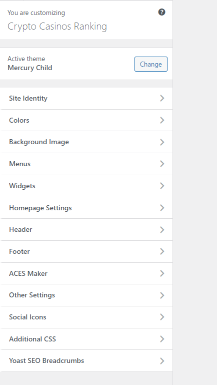Click the chevron icon on ACES Maker row

tap(162, 273)
